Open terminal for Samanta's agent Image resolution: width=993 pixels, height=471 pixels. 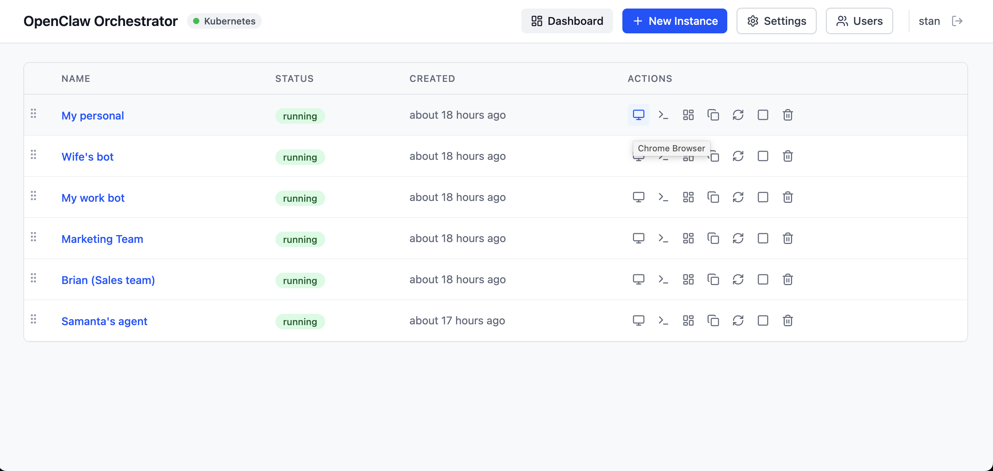tap(663, 320)
